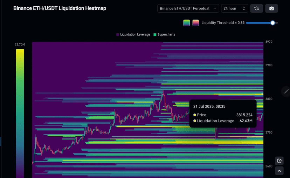The width and height of the screenshot is (290, 178).
Task: Click the vertical color scale gradient bar
Action: click(20, 113)
